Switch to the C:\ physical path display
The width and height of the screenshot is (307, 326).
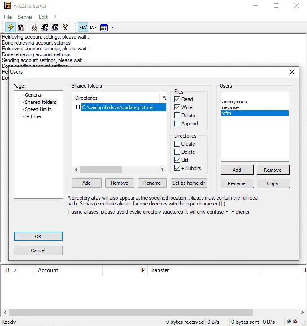click(93, 27)
